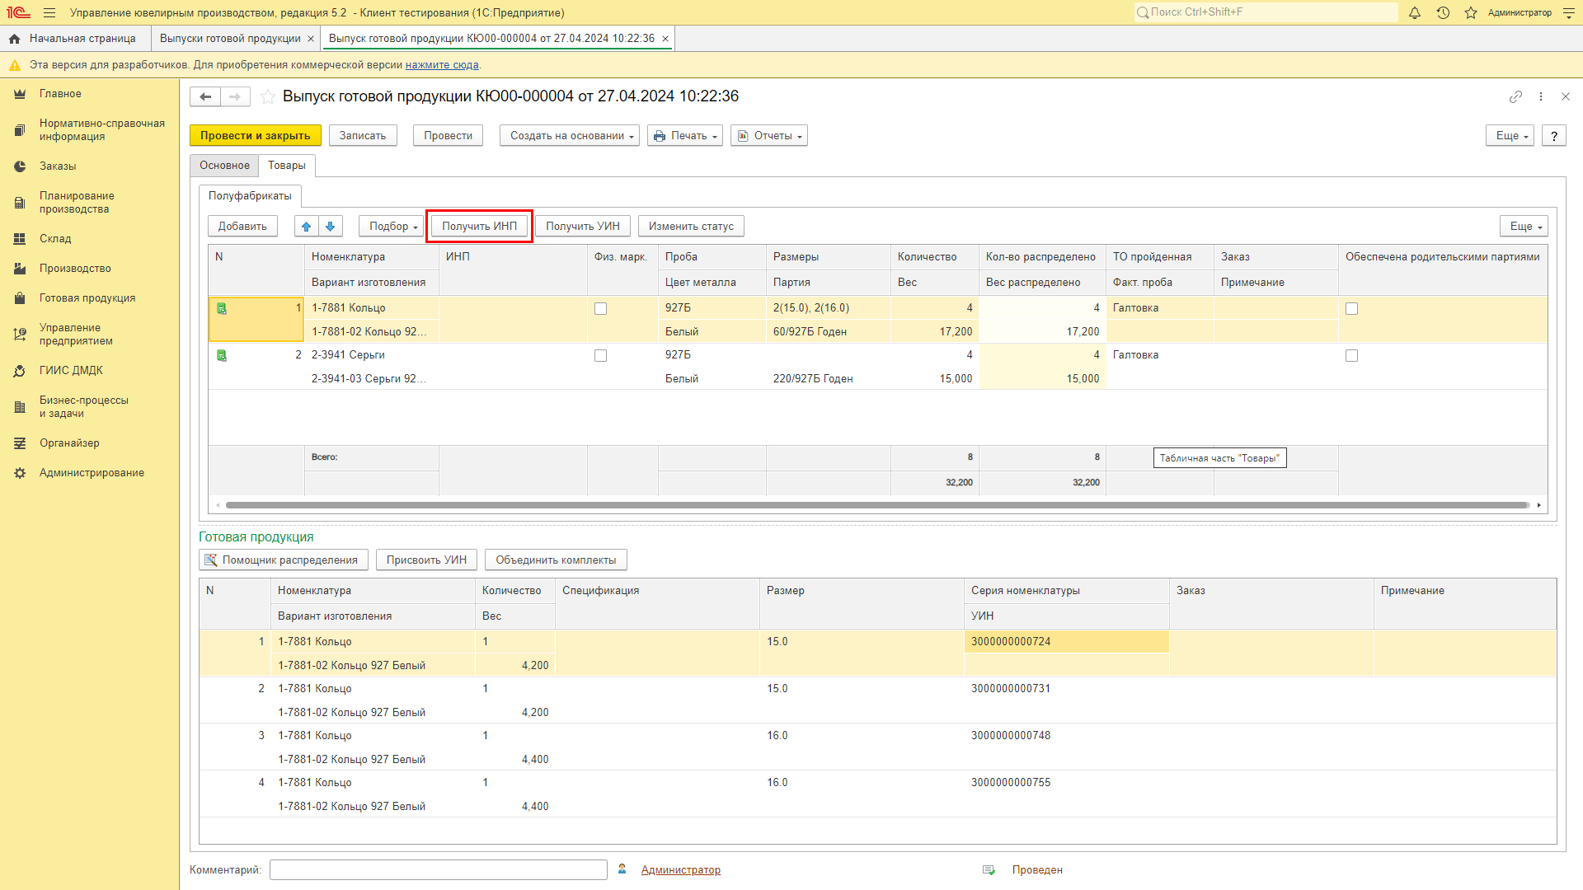Click Провести button
1583x890 pixels.
[x=448, y=136]
